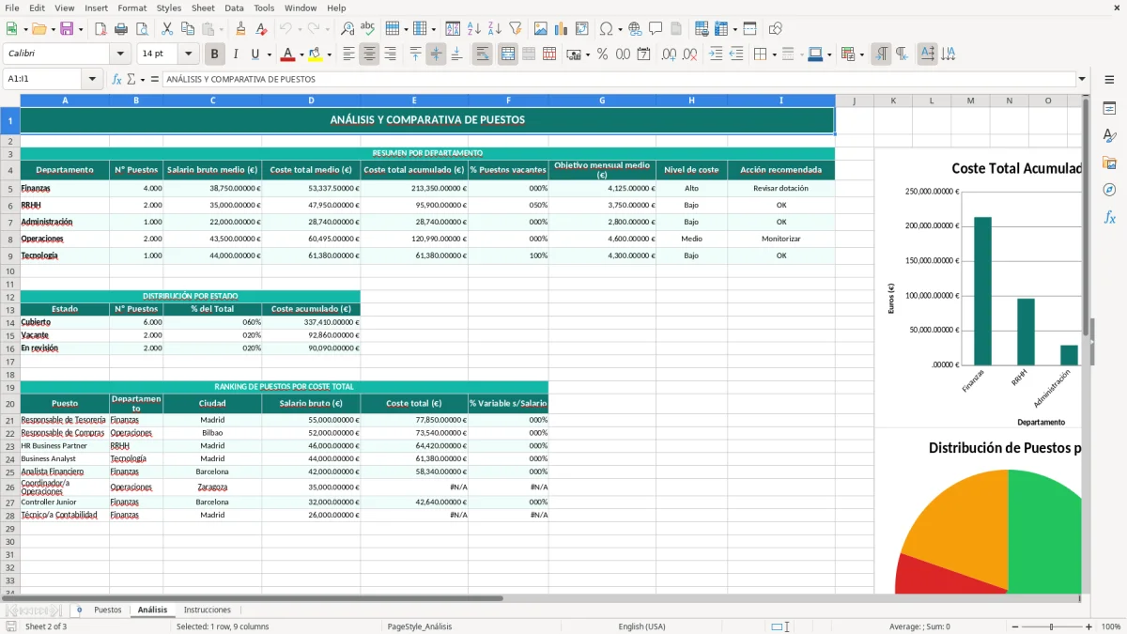Open the Function Wizard next to the Name Box
Viewport: 1127px width, 634px height.
coord(117,79)
